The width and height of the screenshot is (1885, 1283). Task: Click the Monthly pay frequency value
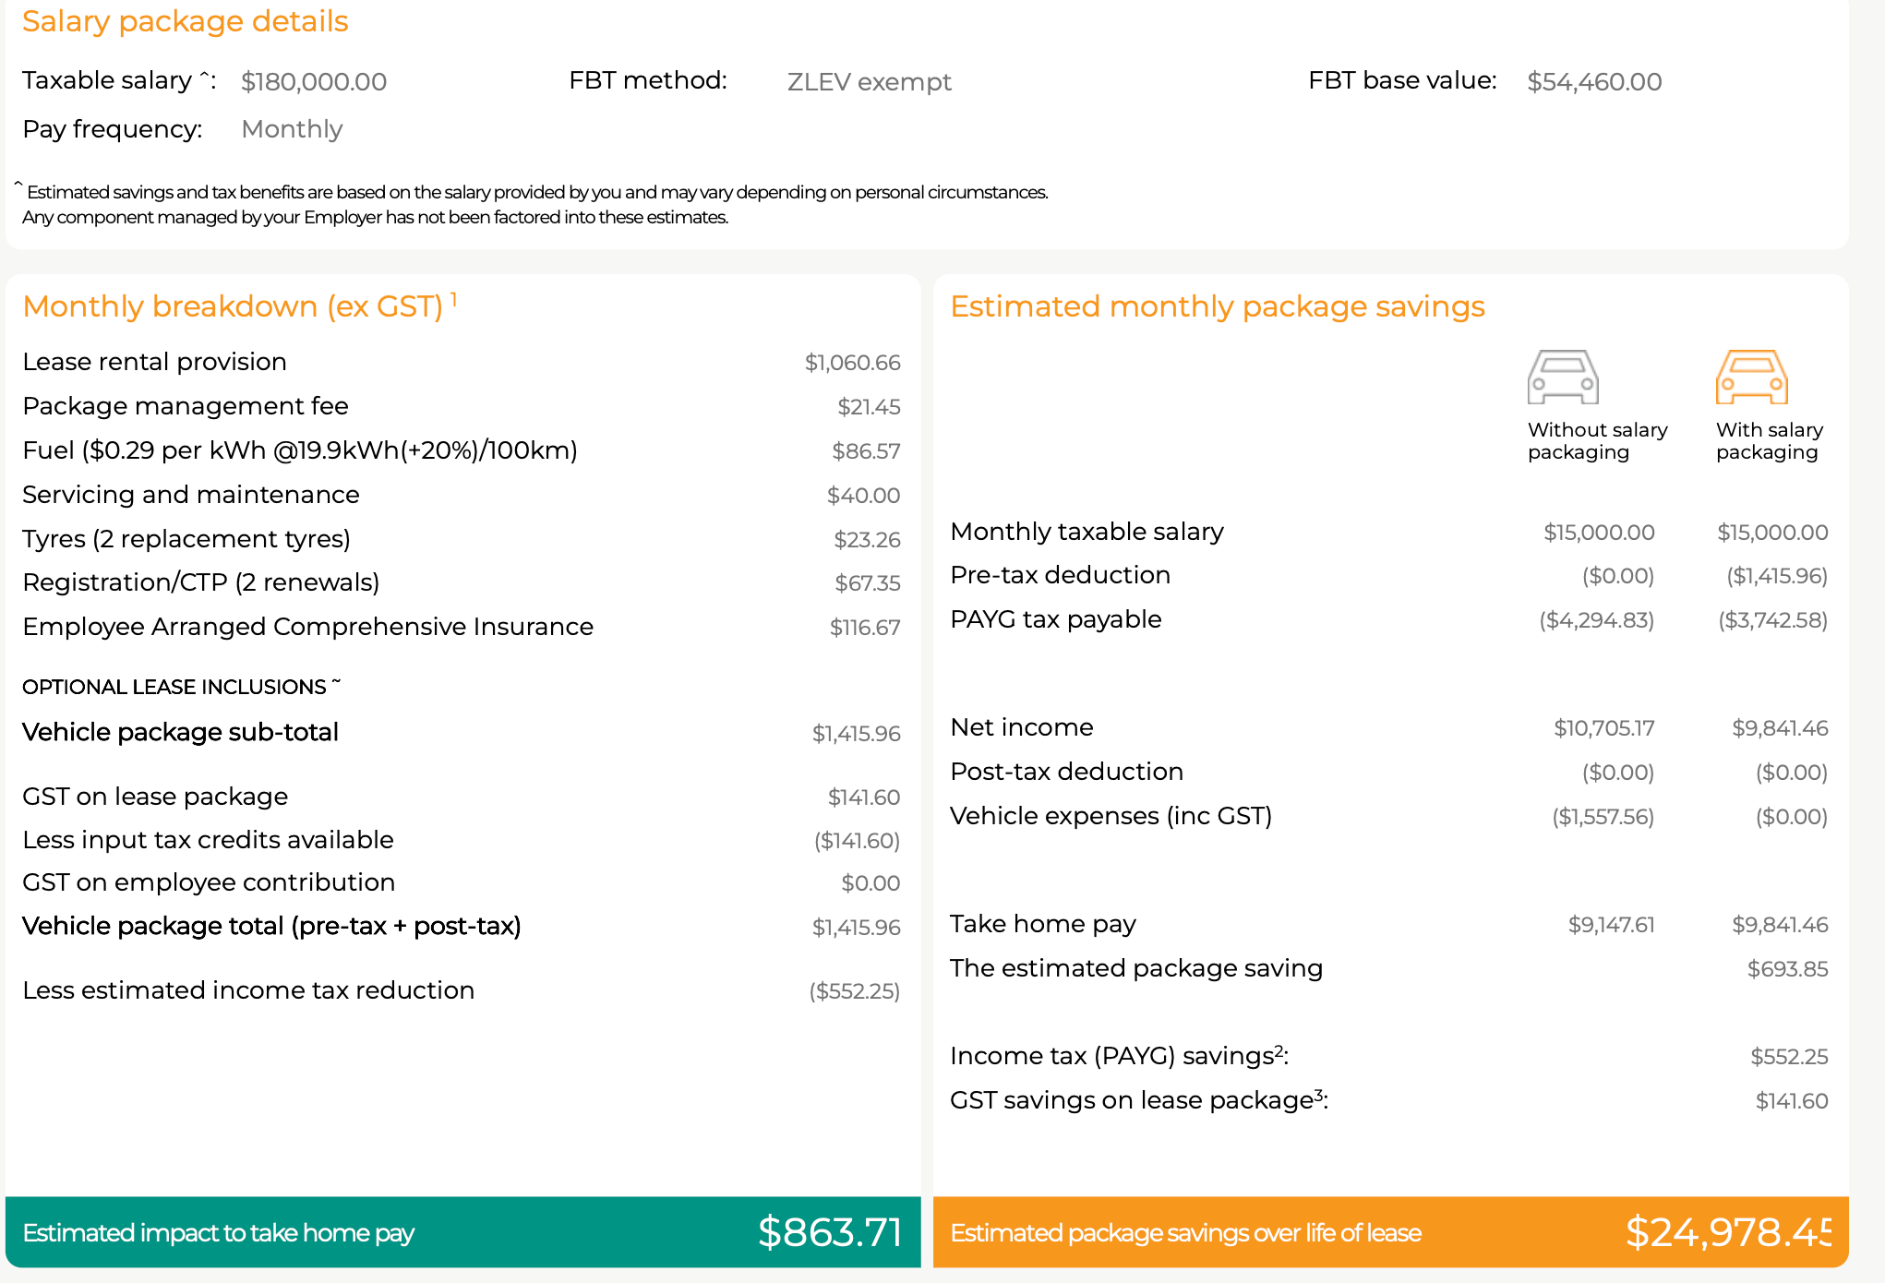pos(292,129)
